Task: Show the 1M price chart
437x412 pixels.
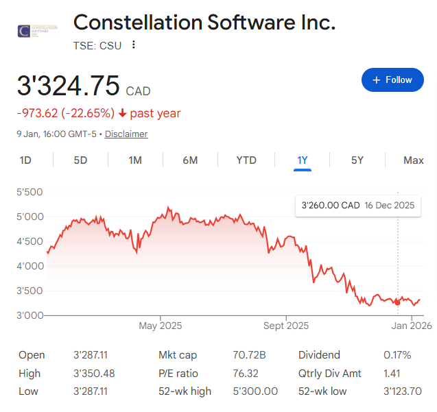Action: (135, 160)
